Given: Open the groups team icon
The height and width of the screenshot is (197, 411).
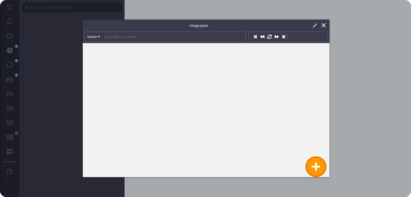Looking at the screenshot, I should pos(10,123).
